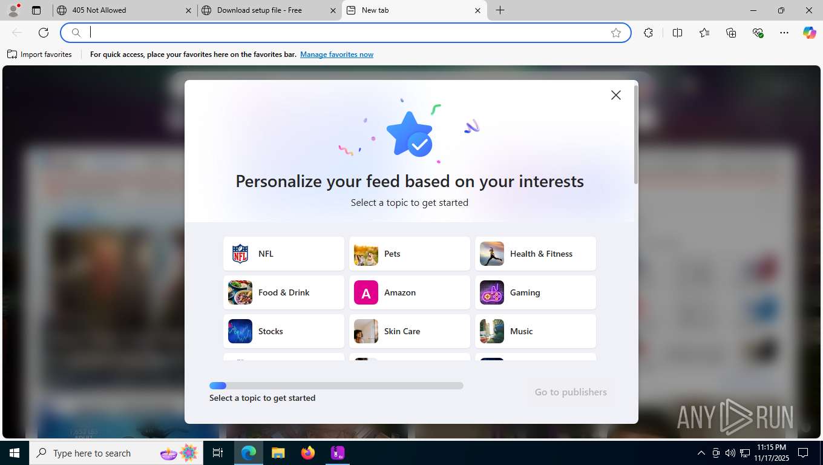Close the personalize feed dialog
The width and height of the screenshot is (823, 465).
(x=616, y=95)
